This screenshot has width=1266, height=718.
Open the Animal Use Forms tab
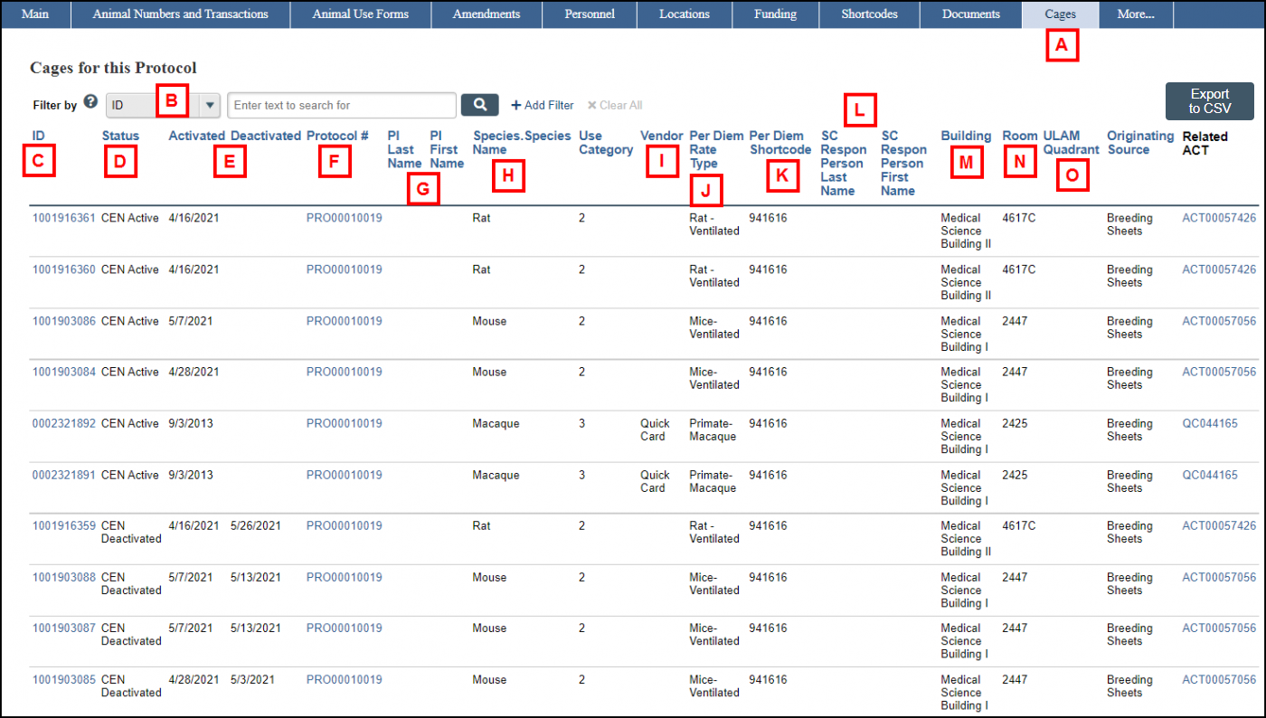pos(361,14)
